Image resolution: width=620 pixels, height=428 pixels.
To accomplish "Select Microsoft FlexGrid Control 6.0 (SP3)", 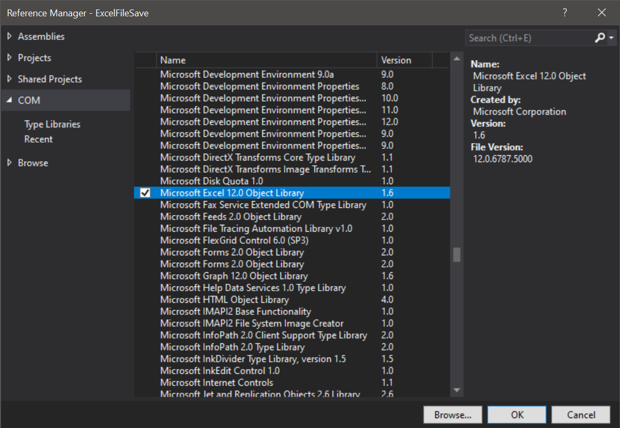I will coord(292,240).
